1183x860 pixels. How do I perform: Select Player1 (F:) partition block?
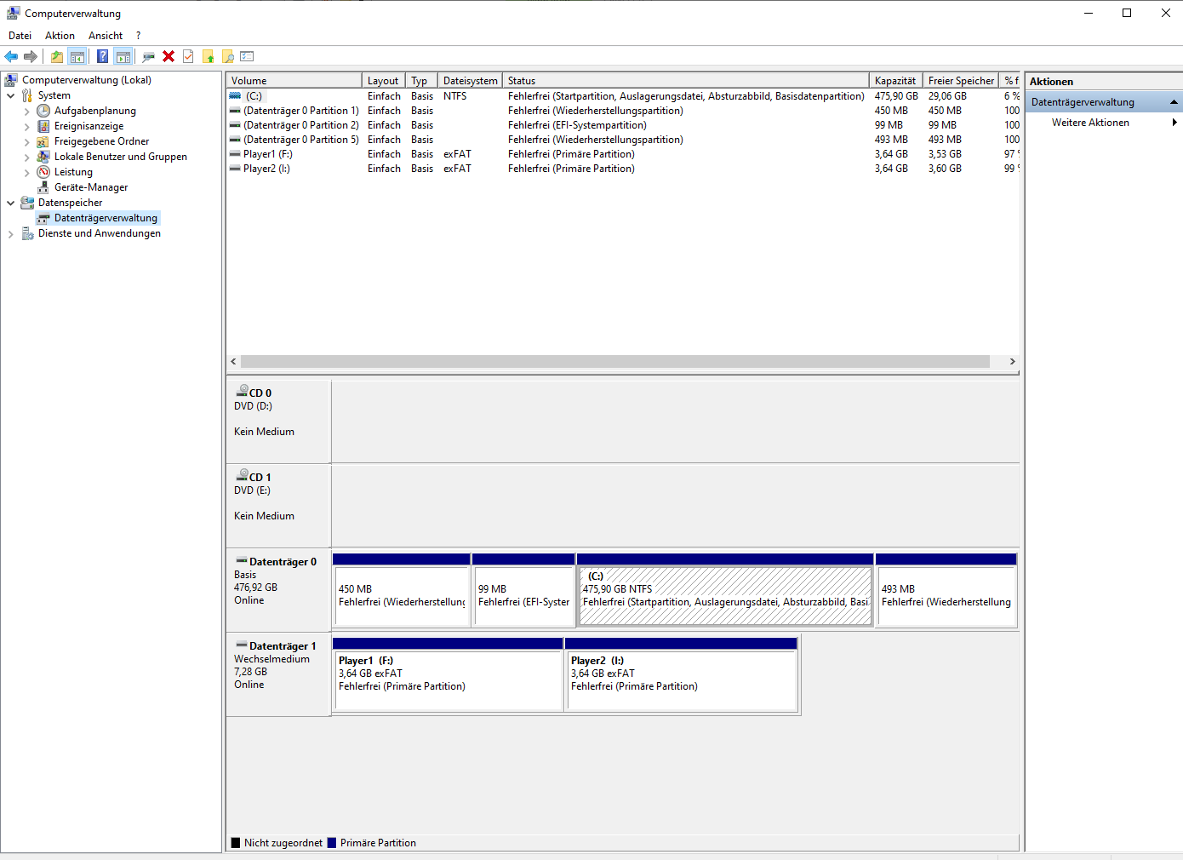(x=449, y=674)
